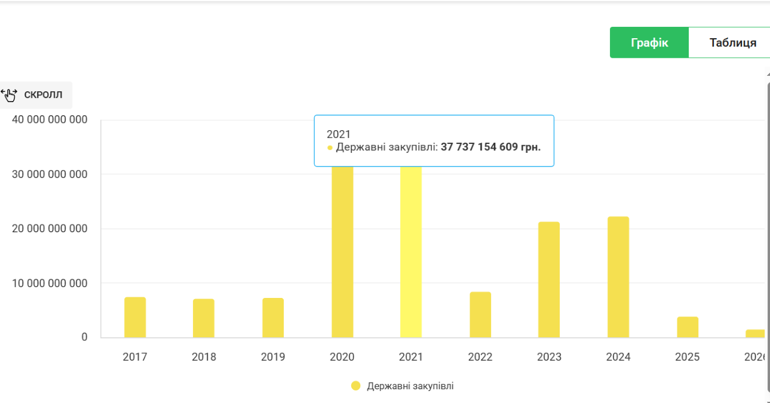
Task: Select the 2019 data bar
Action: (x=273, y=318)
